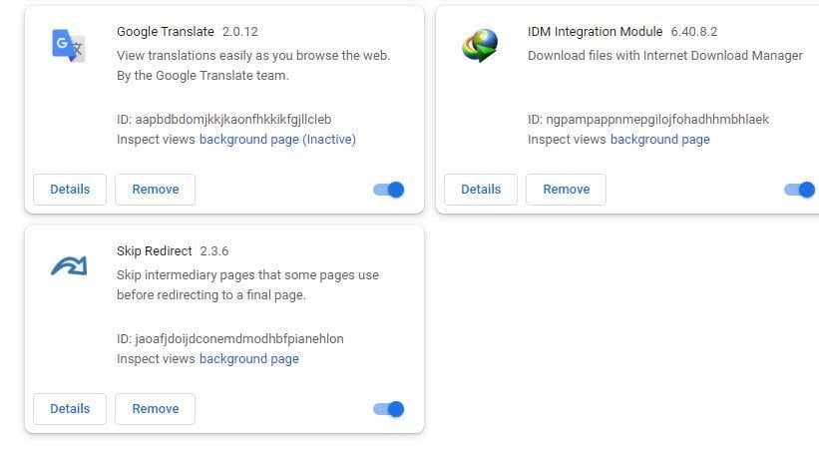The image size is (819, 452).
Task: Click the Skip Redirect arrow icon
Action: (x=69, y=265)
